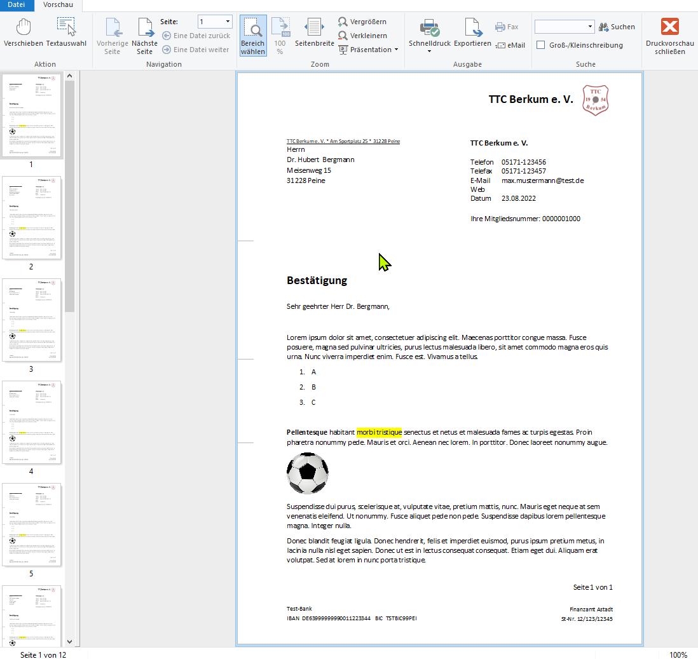Zoom in with Vergrößern
Image resolution: width=698 pixels, height=659 pixels.
coord(362,22)
